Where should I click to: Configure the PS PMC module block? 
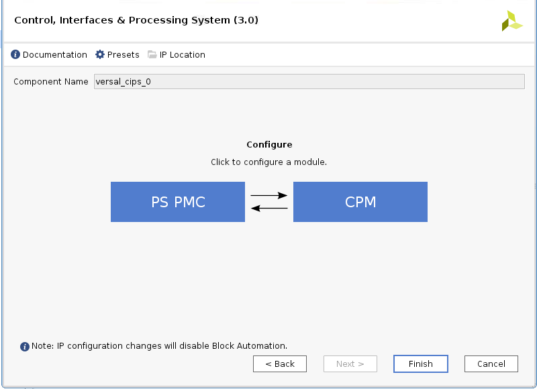pyautogui.click(x=178, y=202)
